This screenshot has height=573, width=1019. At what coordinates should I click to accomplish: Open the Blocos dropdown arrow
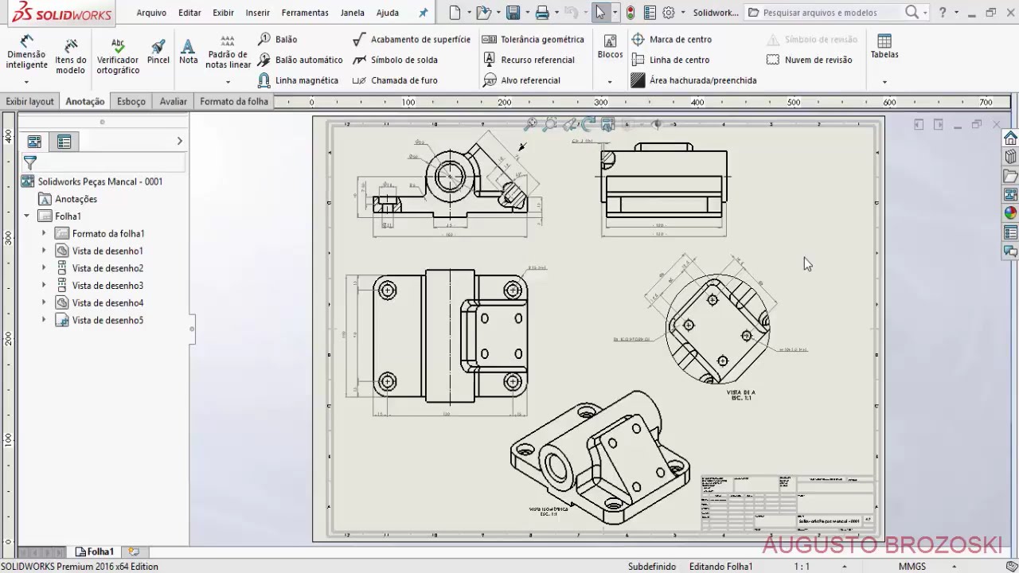(x=610, y=82)
